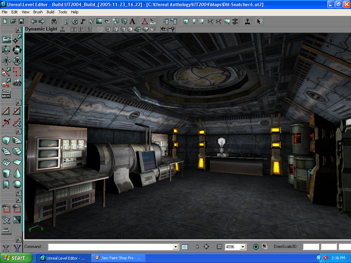351x263 pixels.
Task: Expand the Command history dropdown arrow
Action: tap(176, 247)
